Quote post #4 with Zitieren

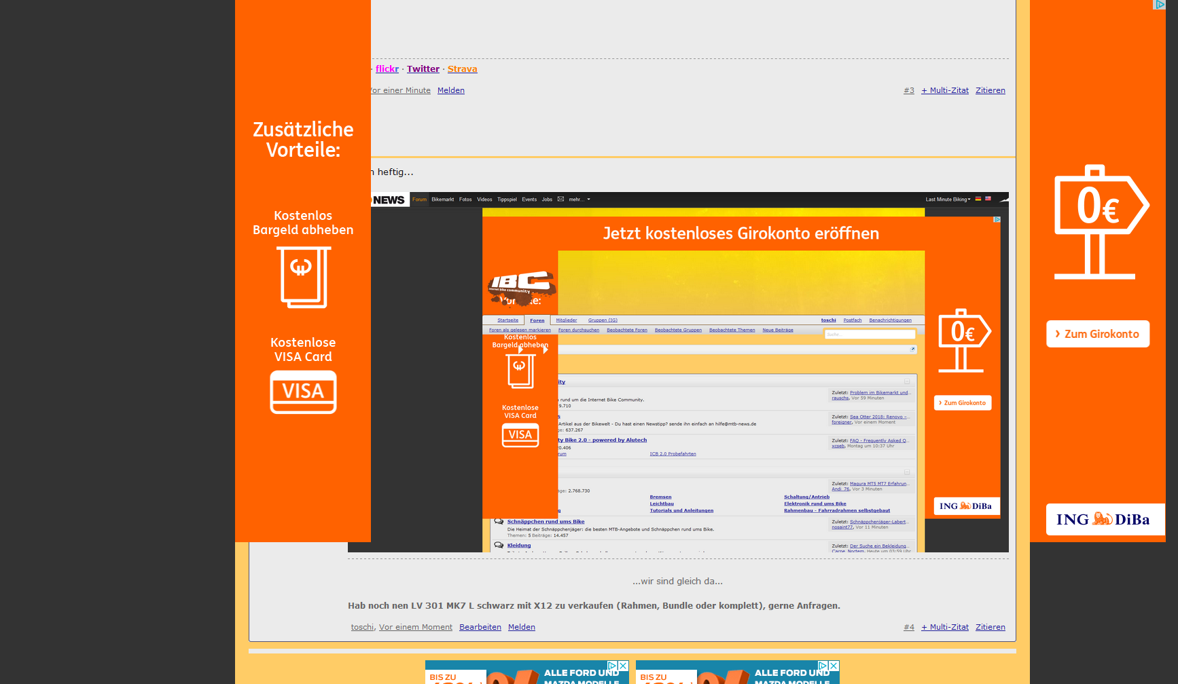990,627
